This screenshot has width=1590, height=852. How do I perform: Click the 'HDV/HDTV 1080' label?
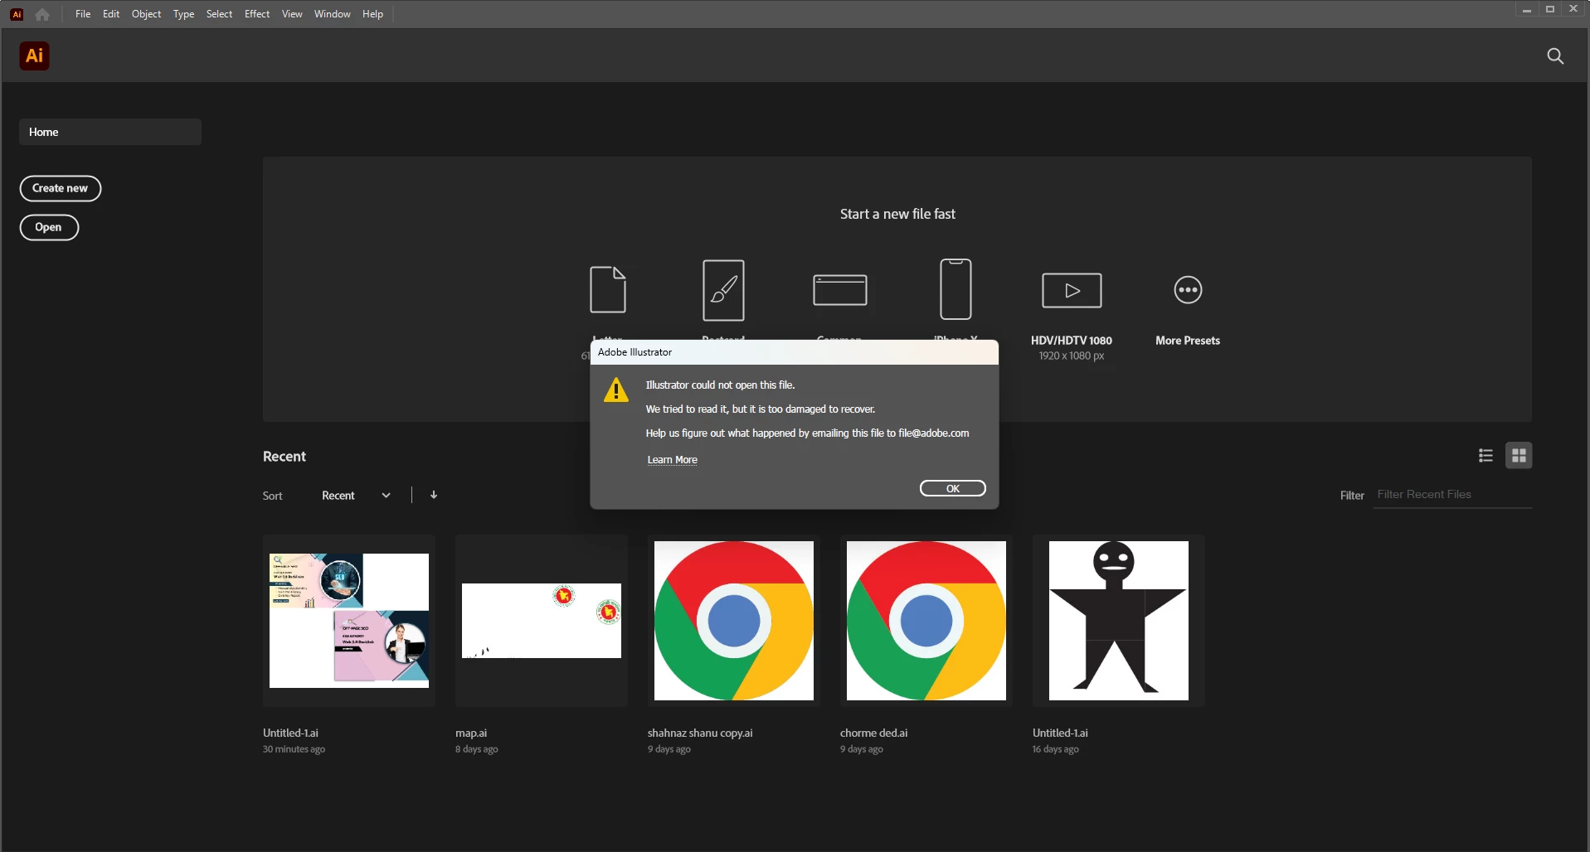[x=1072, y=341]
